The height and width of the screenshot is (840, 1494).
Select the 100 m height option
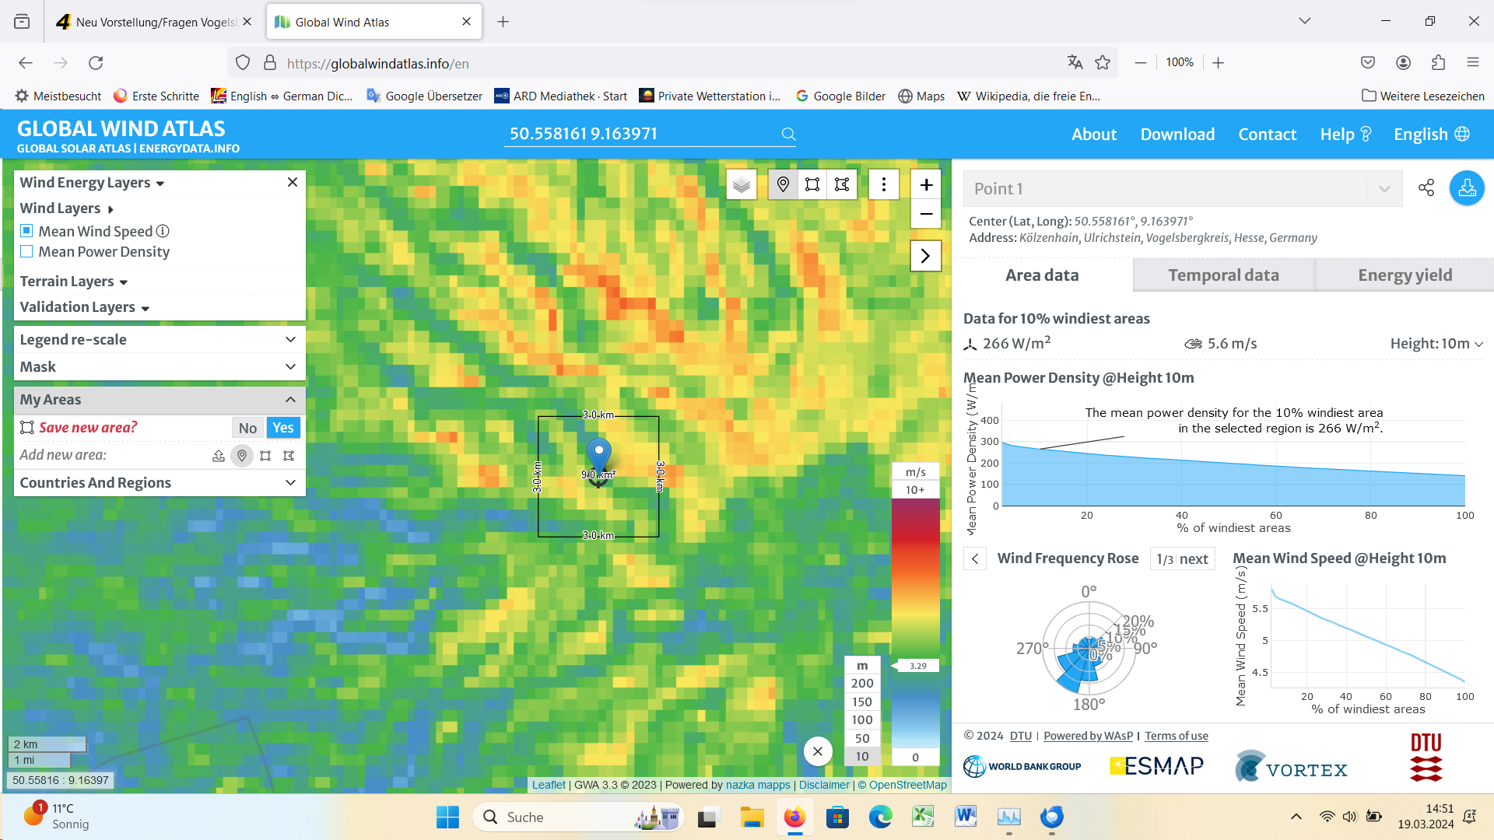[861, 720]
